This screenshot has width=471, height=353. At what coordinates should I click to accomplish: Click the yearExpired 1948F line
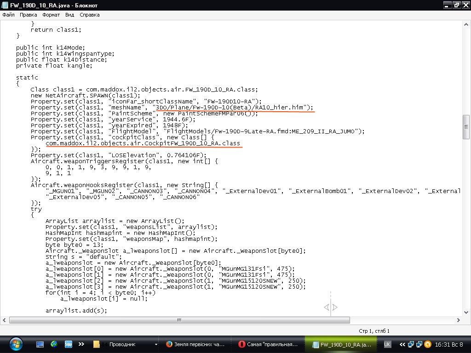click(x=109, y=125)
